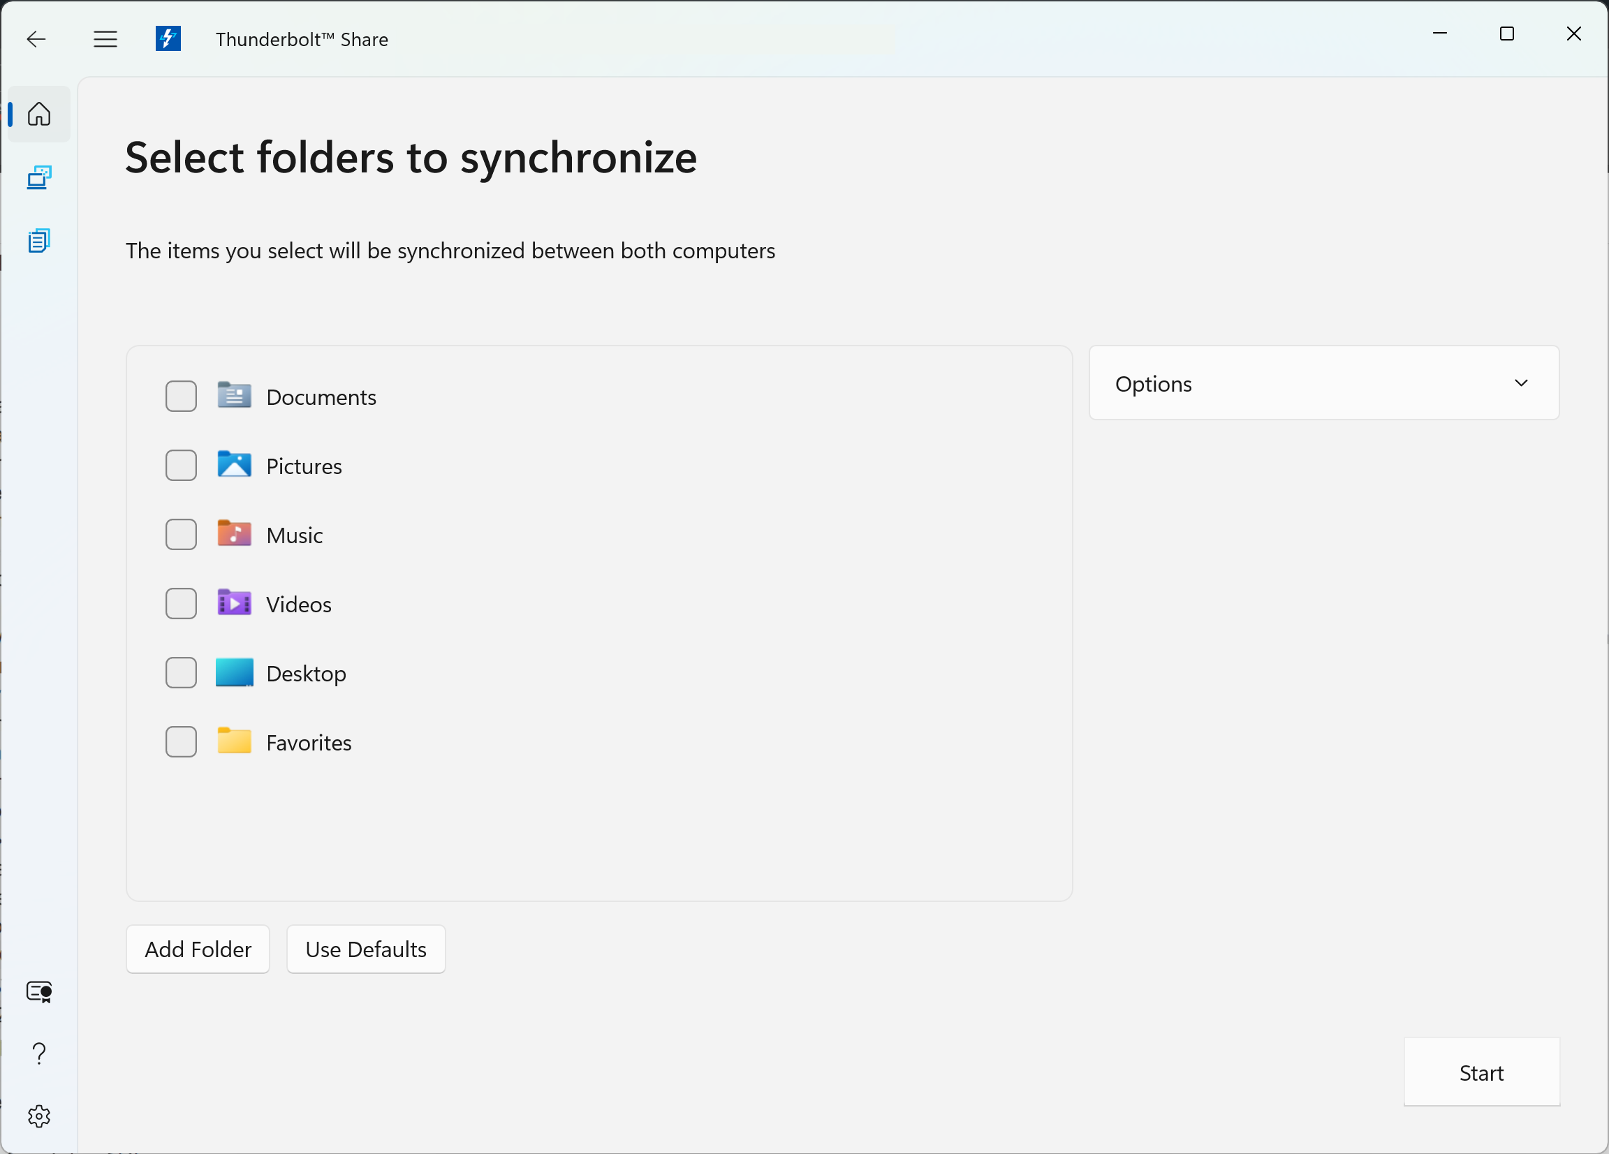Go back using the back arrow

tap(36, 39)
